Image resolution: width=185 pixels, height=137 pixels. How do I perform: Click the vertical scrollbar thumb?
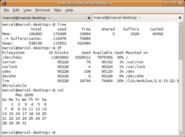(x=181, y=43)
